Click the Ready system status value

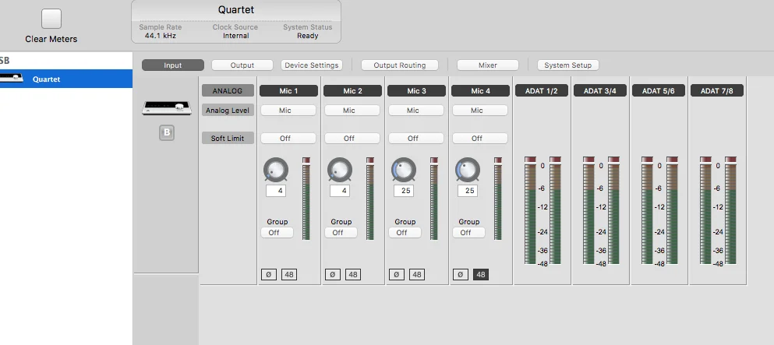tap(308, 36)
